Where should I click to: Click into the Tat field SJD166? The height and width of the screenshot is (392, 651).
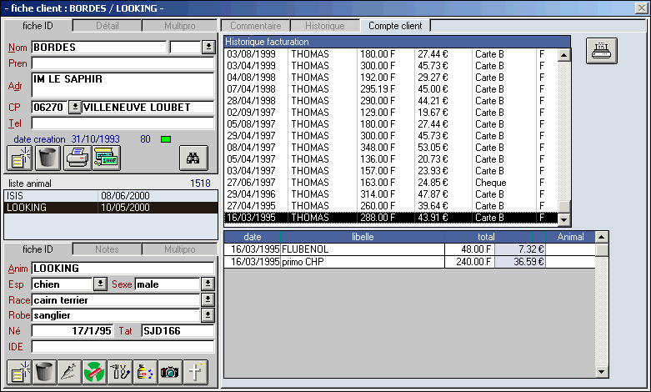tap(178, 330)
